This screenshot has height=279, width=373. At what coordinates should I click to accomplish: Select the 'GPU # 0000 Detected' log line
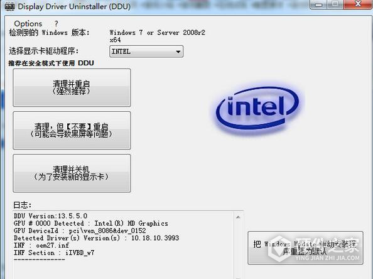point(90,223)
